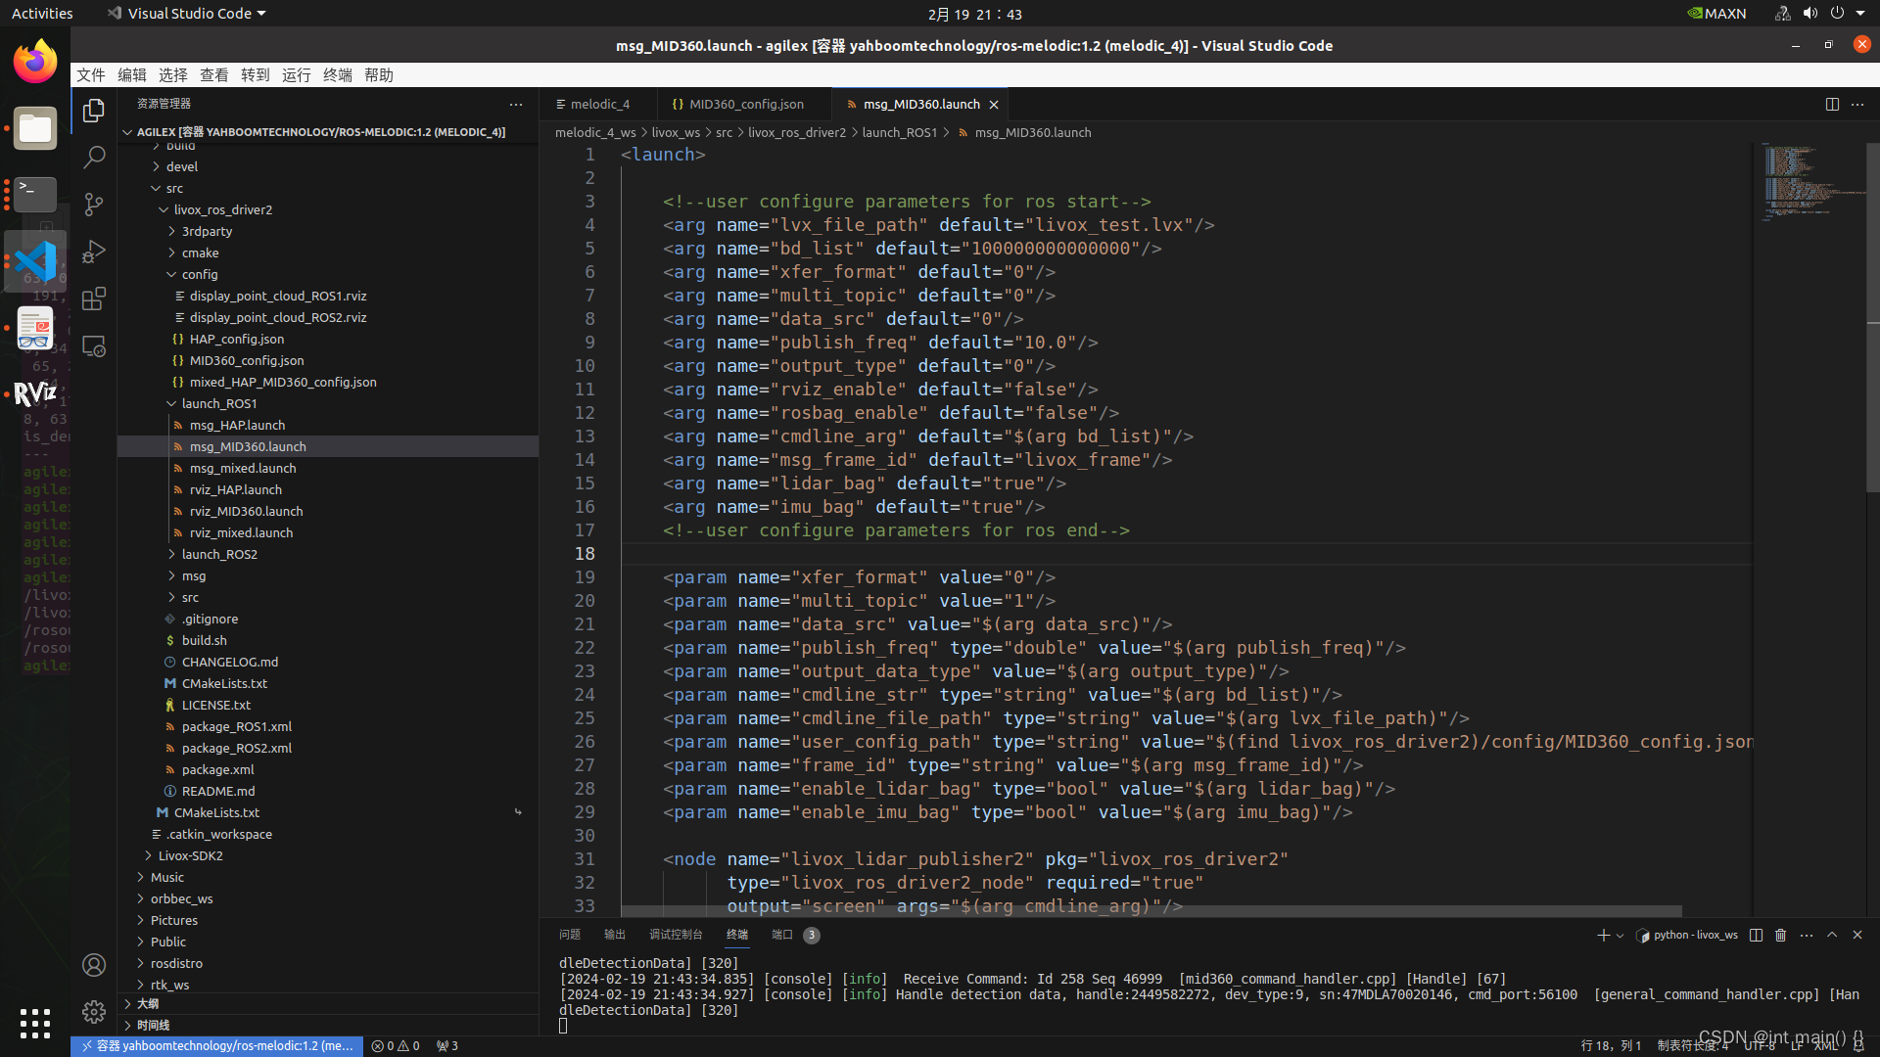Open Terminal app from the dock
The image size is (1880, 1057).
(x=35, y=195)
